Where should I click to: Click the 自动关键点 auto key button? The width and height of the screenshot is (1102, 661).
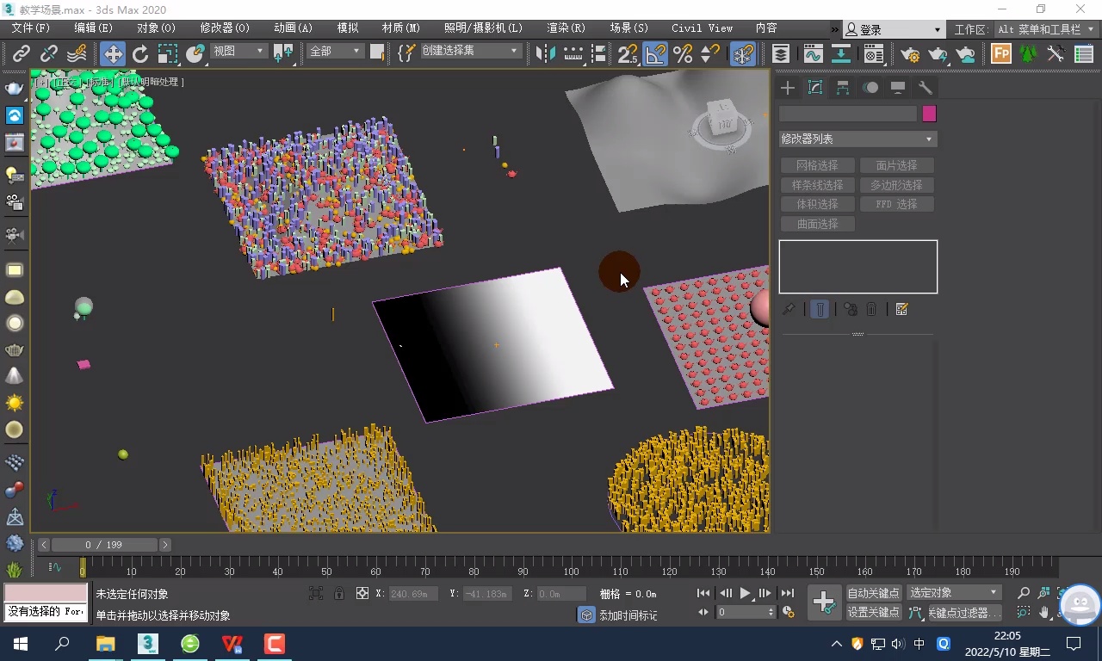click(873, 593)
